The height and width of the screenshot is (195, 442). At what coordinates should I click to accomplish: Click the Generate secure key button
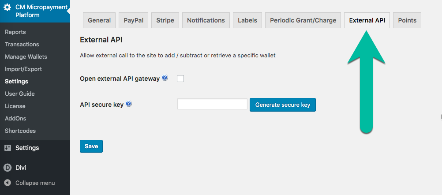click(x=283, y=105)
